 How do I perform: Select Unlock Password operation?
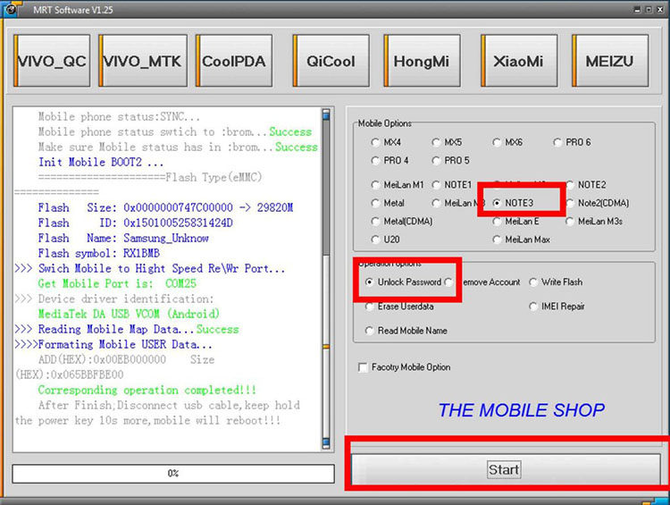404,282
